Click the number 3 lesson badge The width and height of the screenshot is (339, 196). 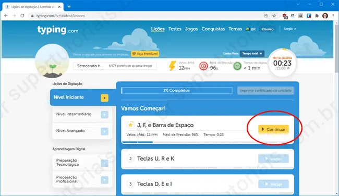tap(130, 184)
